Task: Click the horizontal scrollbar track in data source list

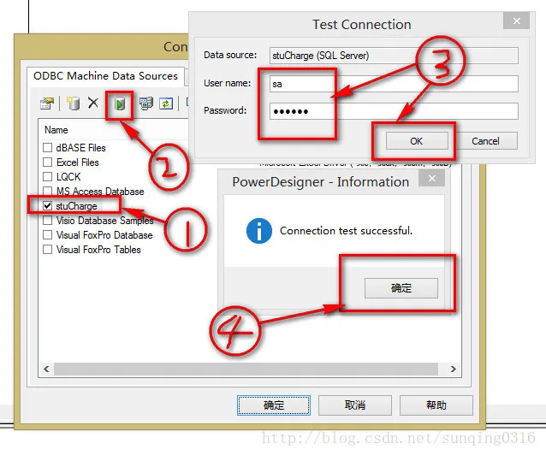Action: [x=246, y=369]
